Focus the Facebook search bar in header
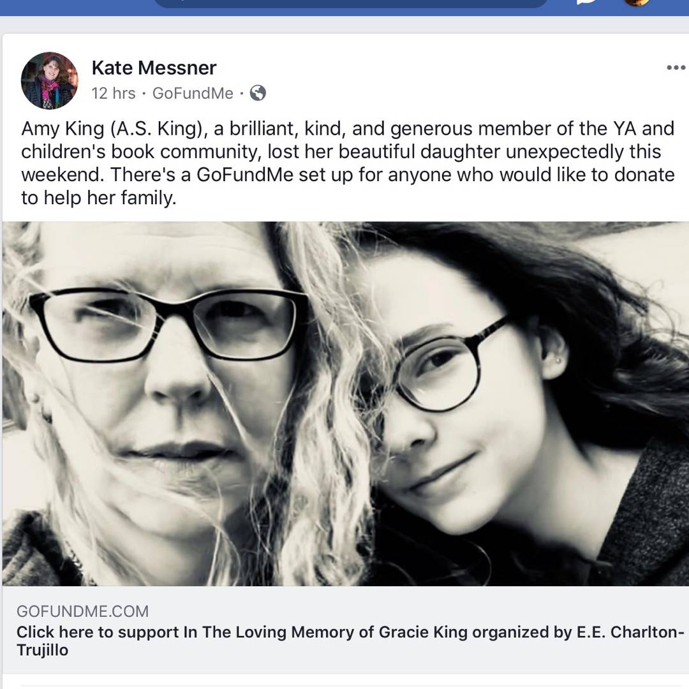Viewport: 689px width, 689px height. pyautogui.click(x=350, y=3)
